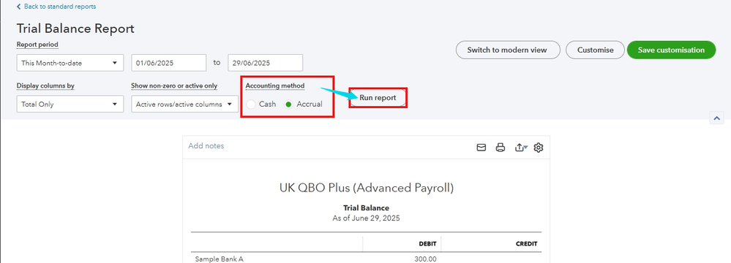Click the Run report button
731x263 pixels.
tap(378, 98)
